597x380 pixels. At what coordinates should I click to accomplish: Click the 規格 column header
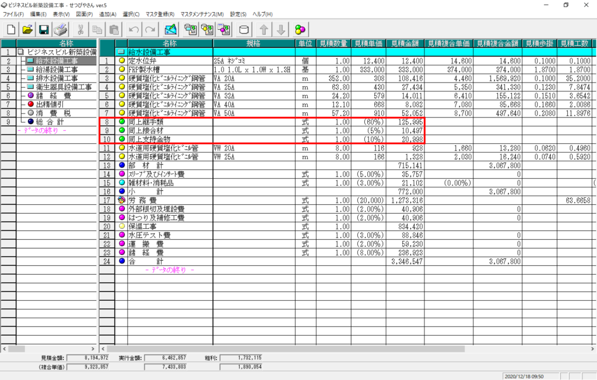[x=254, y=43]
